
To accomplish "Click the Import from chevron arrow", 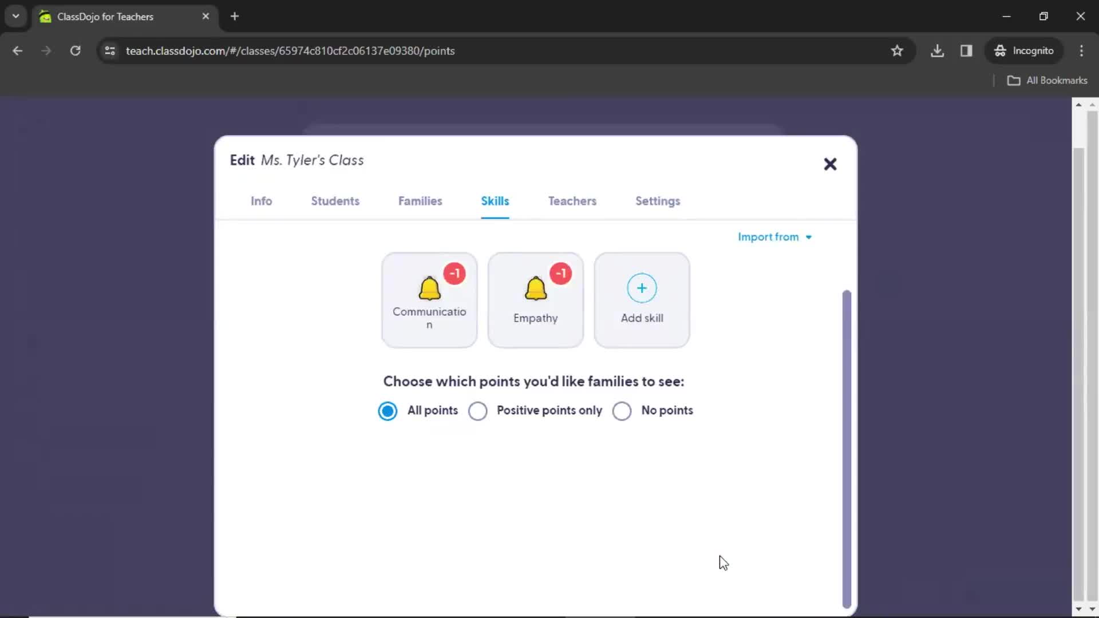I will click(x=809, y=237).
